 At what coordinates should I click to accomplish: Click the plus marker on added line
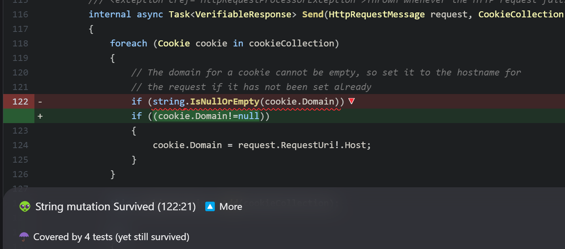[40, 116]
